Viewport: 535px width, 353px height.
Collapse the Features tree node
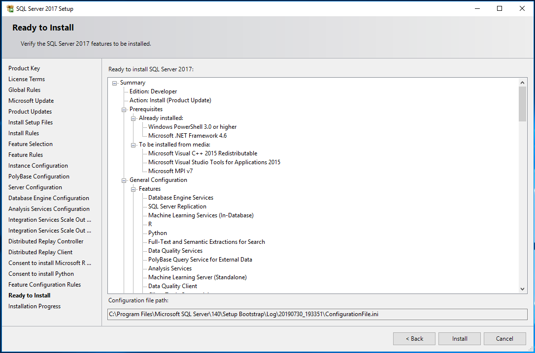(x=134, y=189)
